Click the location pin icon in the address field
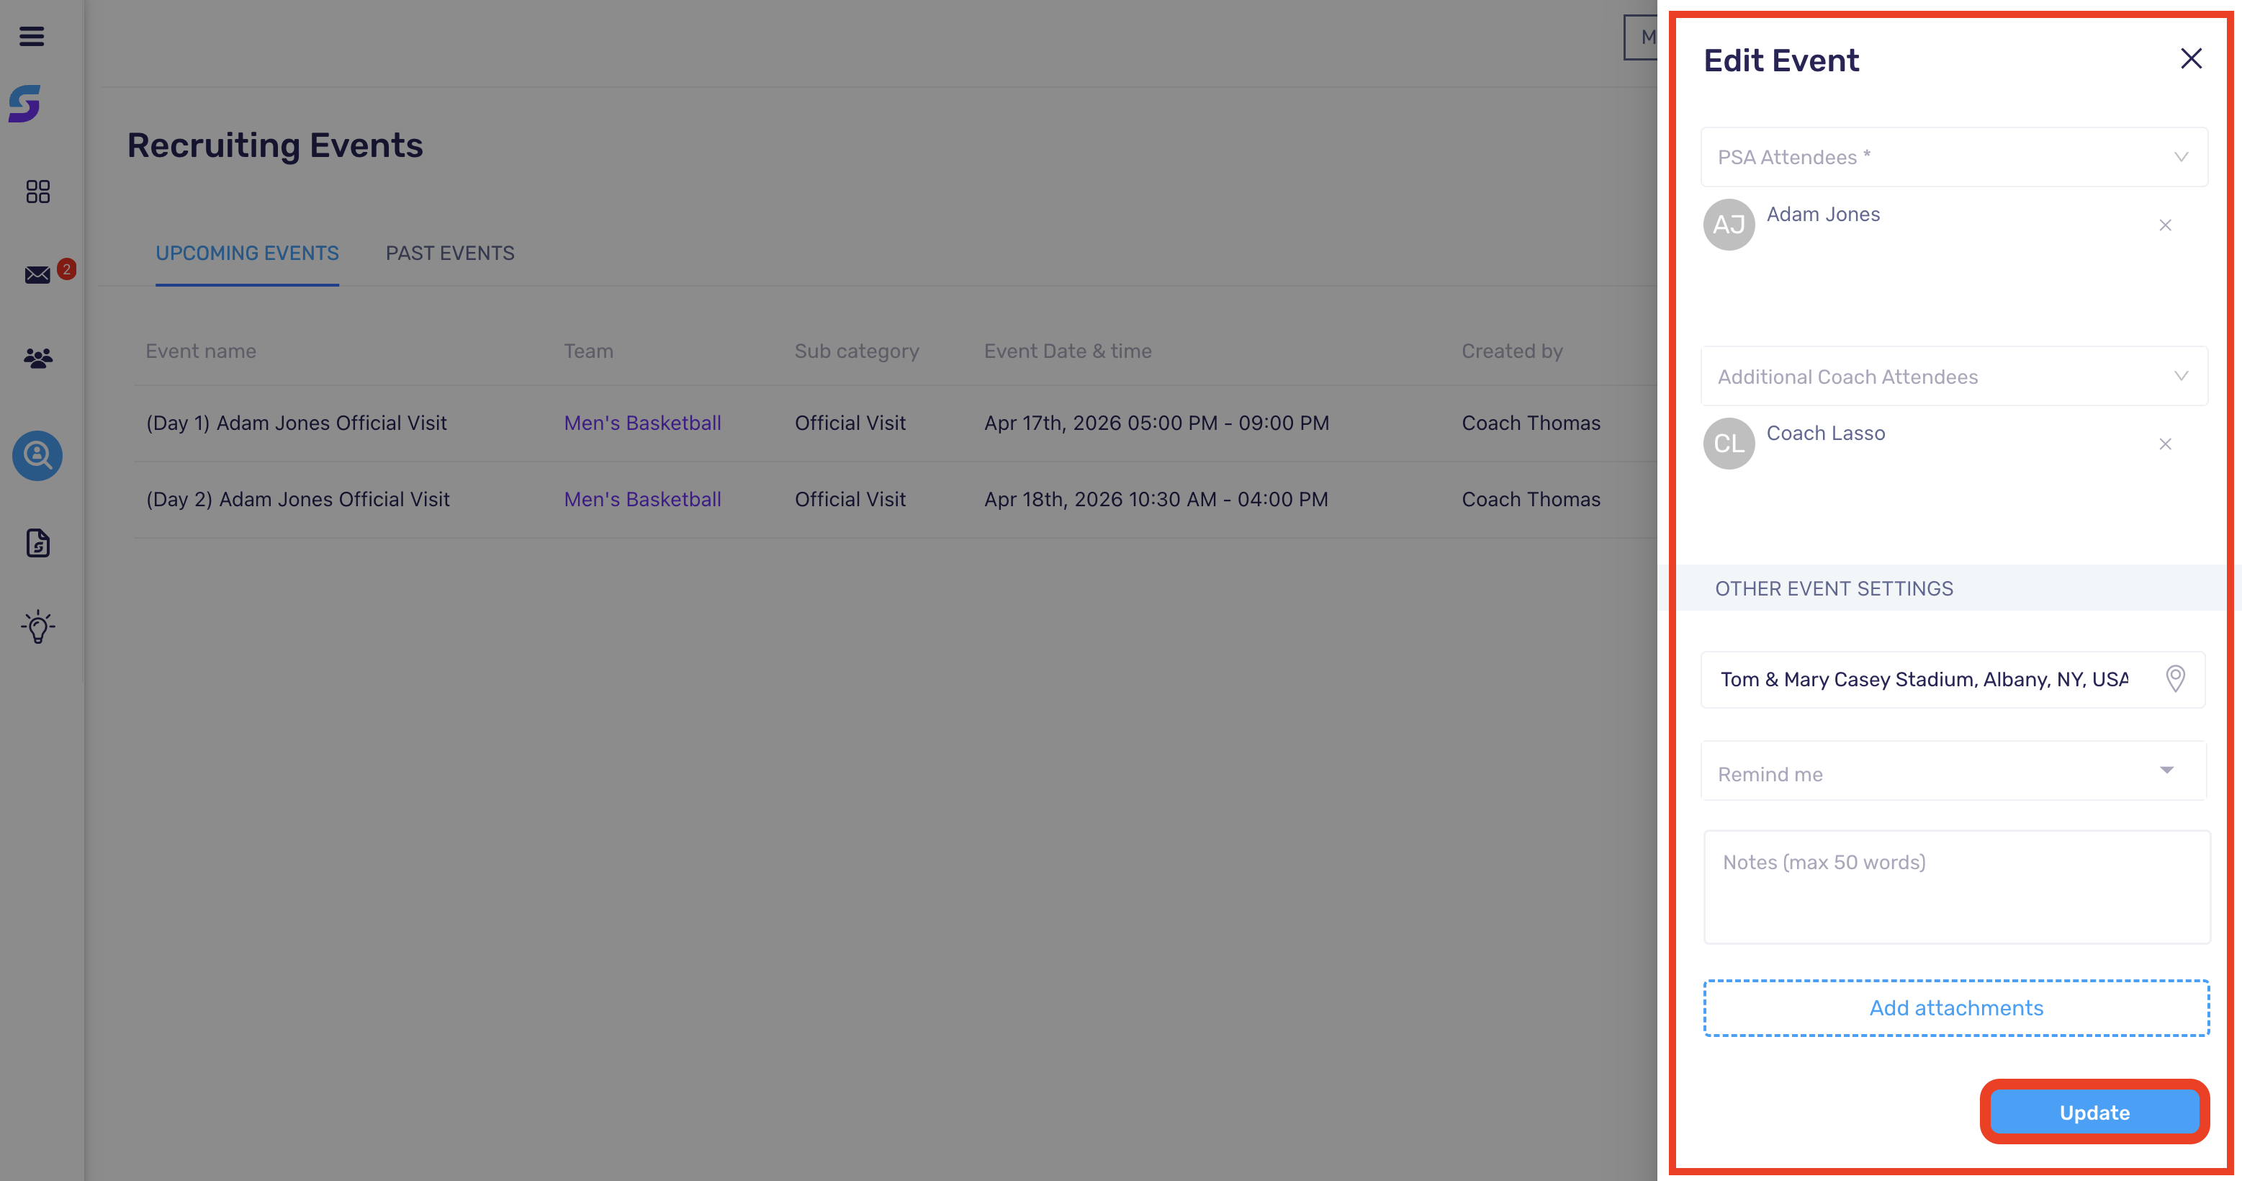This screenshot has height=1181, width=2242. pos(2175,679)
